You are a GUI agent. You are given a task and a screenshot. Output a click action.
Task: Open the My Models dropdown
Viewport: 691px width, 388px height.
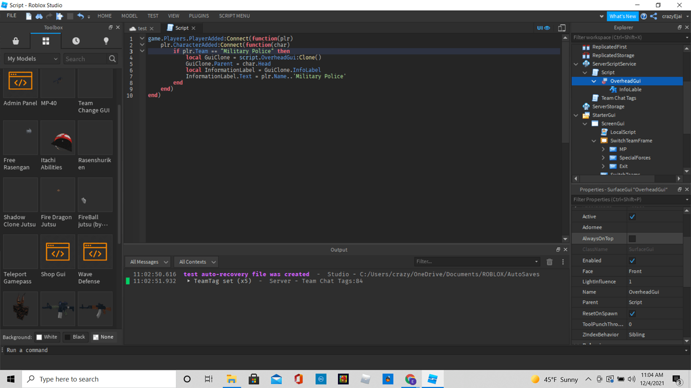[x=32, y=59]
